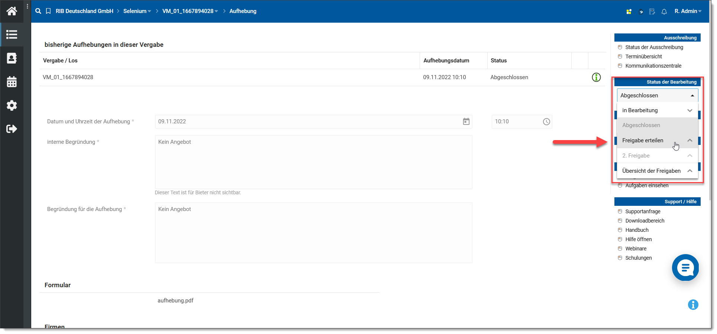Open the contacts sidebar icon
This screenshot has height=334, width=717.
pyautogui.click(x=12, y=58)
